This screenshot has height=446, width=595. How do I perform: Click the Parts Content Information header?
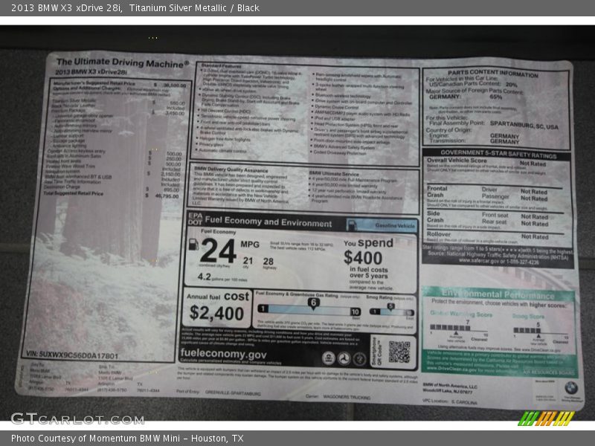click(x=492, y=74)
